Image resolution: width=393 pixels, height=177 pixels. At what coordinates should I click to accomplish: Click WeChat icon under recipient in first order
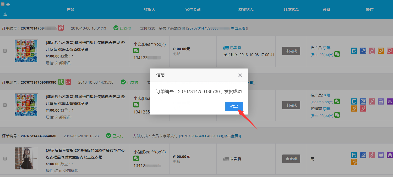click(x=136, y=51)
